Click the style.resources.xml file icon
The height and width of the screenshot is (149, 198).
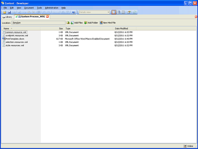4,45
